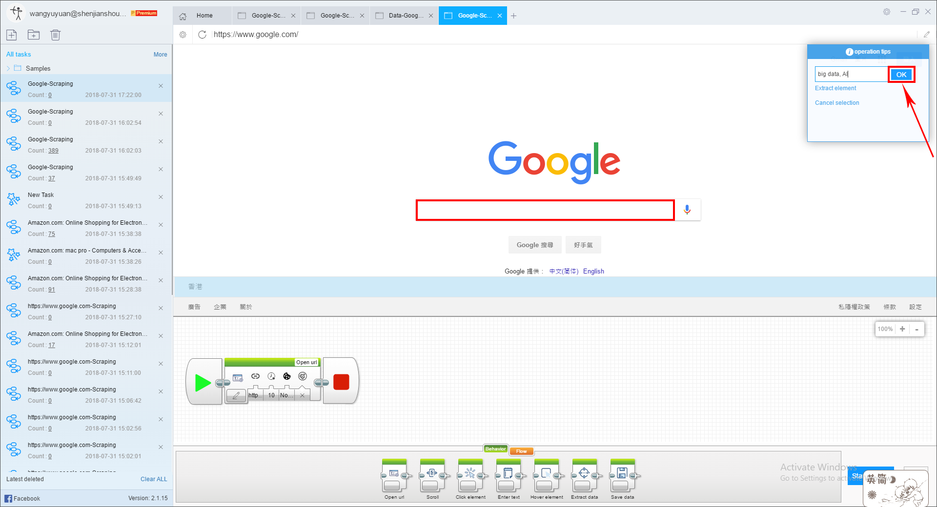Click the Extract element link

click(835, 88)
